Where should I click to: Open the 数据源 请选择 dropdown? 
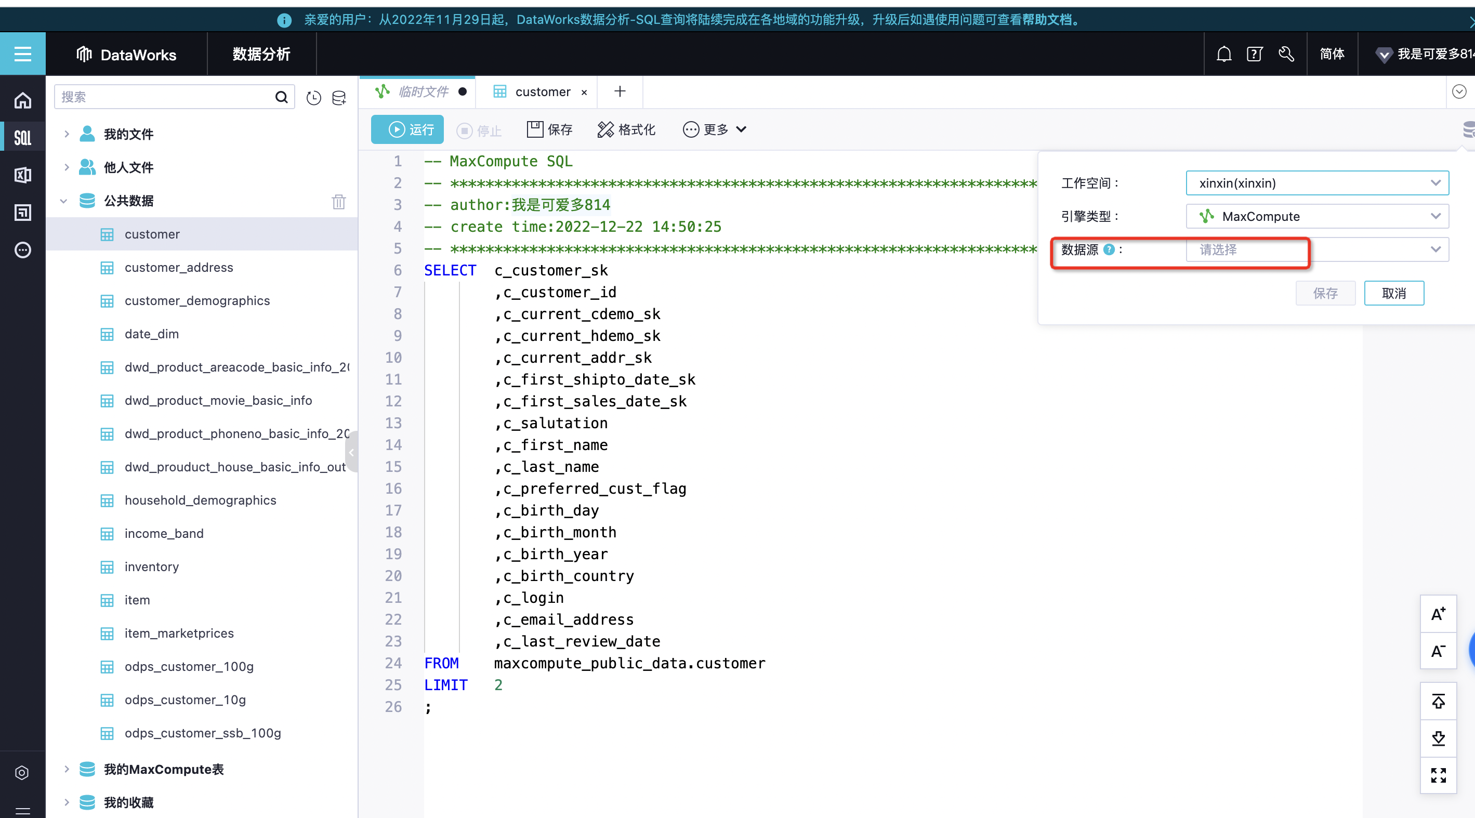click(x=1317, y=249)
